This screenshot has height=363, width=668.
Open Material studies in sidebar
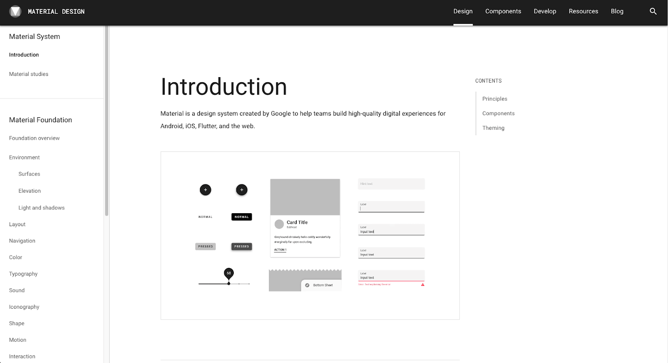click(x=29, y=74)
